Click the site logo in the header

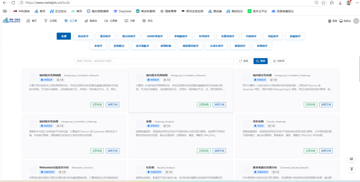(x=11, y=21)
